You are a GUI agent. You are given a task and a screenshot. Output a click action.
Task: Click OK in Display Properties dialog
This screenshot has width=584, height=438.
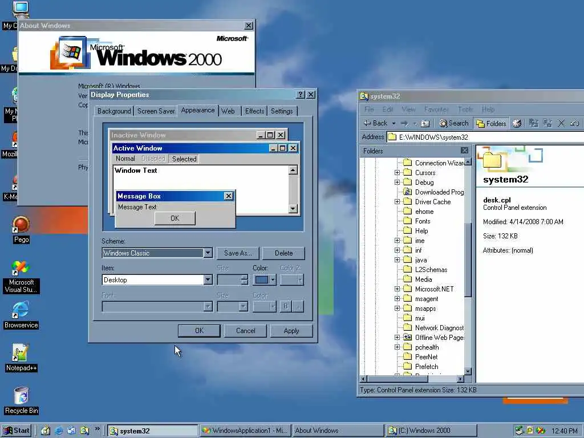[x=199, y=331]
